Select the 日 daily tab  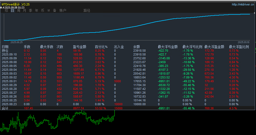pos(12,11)
